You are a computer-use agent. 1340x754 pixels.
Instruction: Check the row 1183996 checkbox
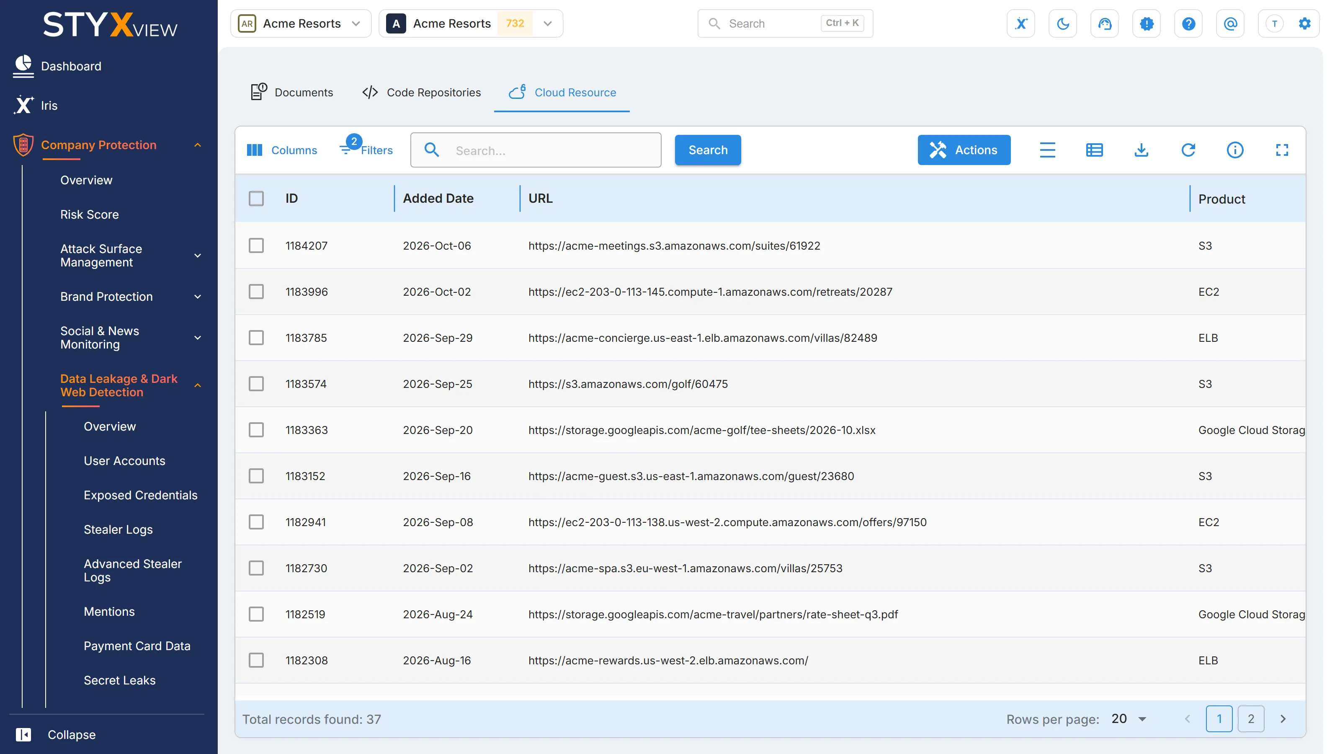click(x=256, y=292)
